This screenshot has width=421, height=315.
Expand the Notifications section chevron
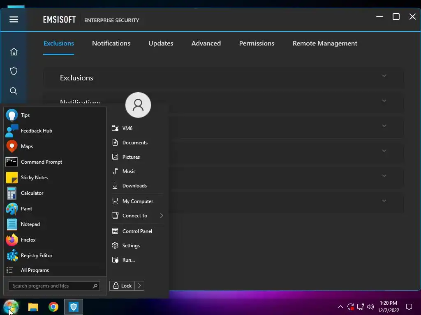click(x=384, y=101)
